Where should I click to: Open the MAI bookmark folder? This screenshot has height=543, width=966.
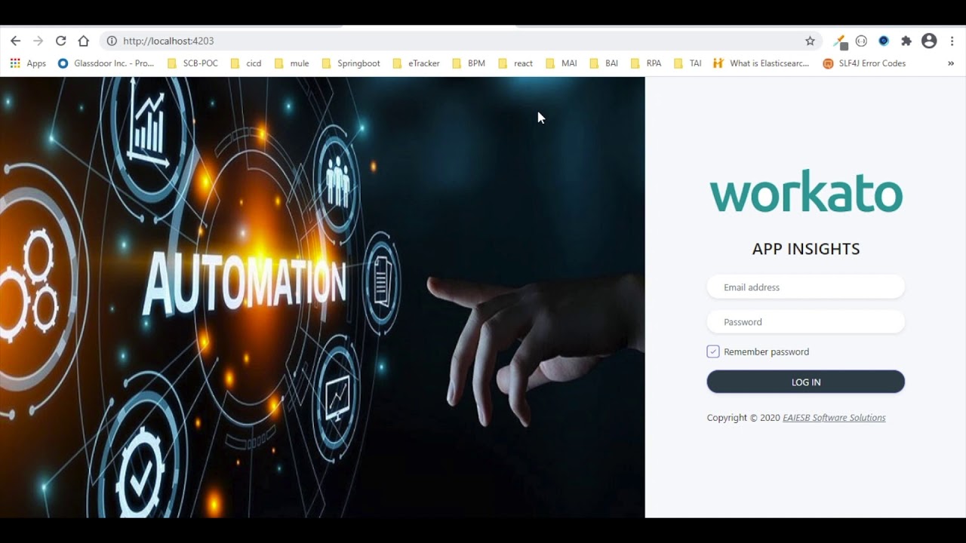(x=561, y=63)
